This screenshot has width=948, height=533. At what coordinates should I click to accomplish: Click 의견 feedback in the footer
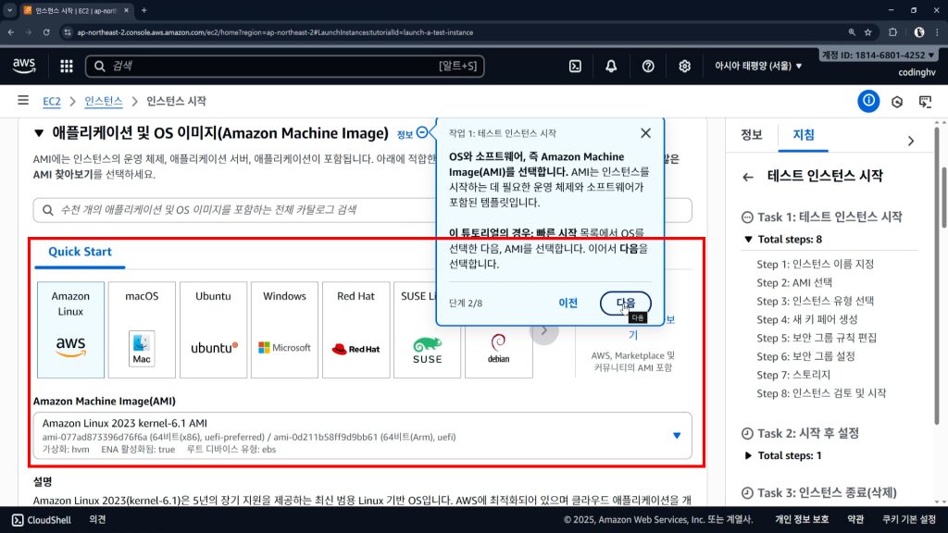(x=98, y=520)
